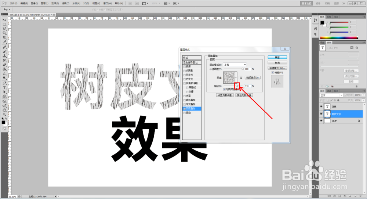Click the 新建样式(W)... button
This screenshot has height=199, width=367.
[277, 68]
